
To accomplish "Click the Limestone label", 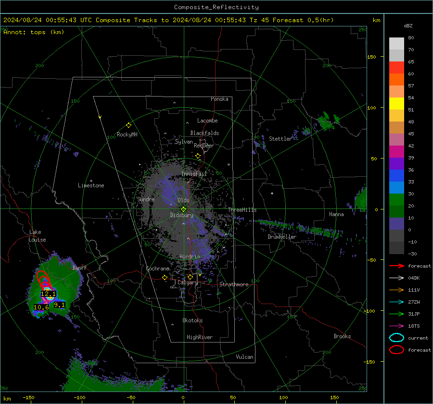I will coord(91,185).
